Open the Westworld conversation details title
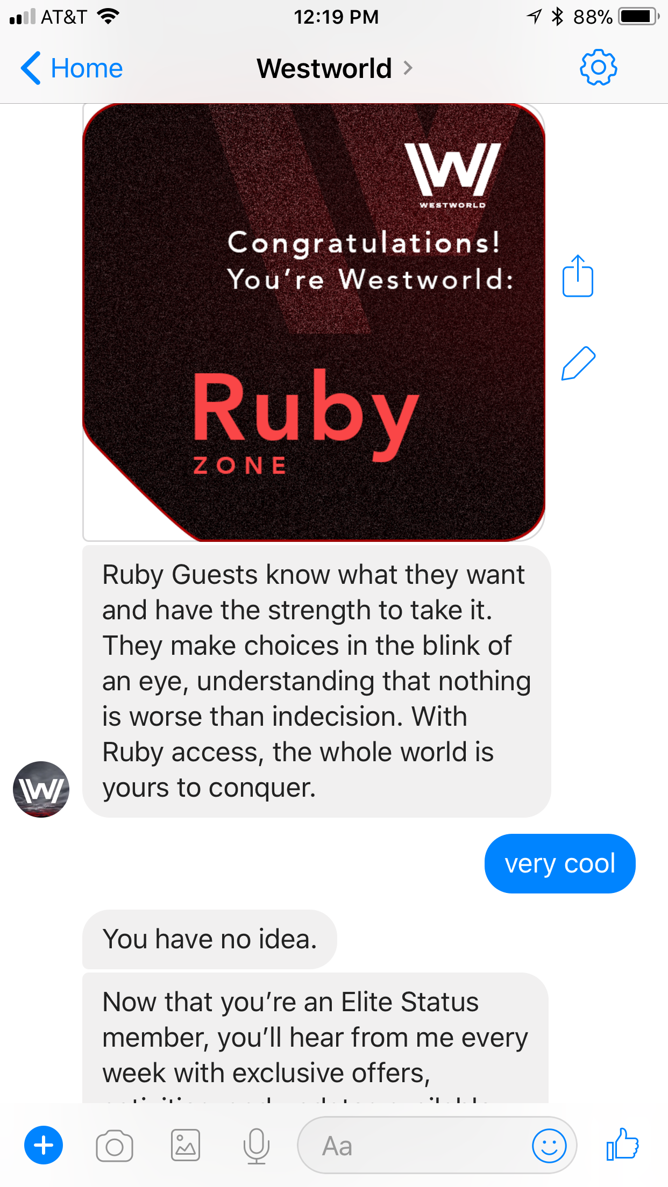 pos(324,68)
